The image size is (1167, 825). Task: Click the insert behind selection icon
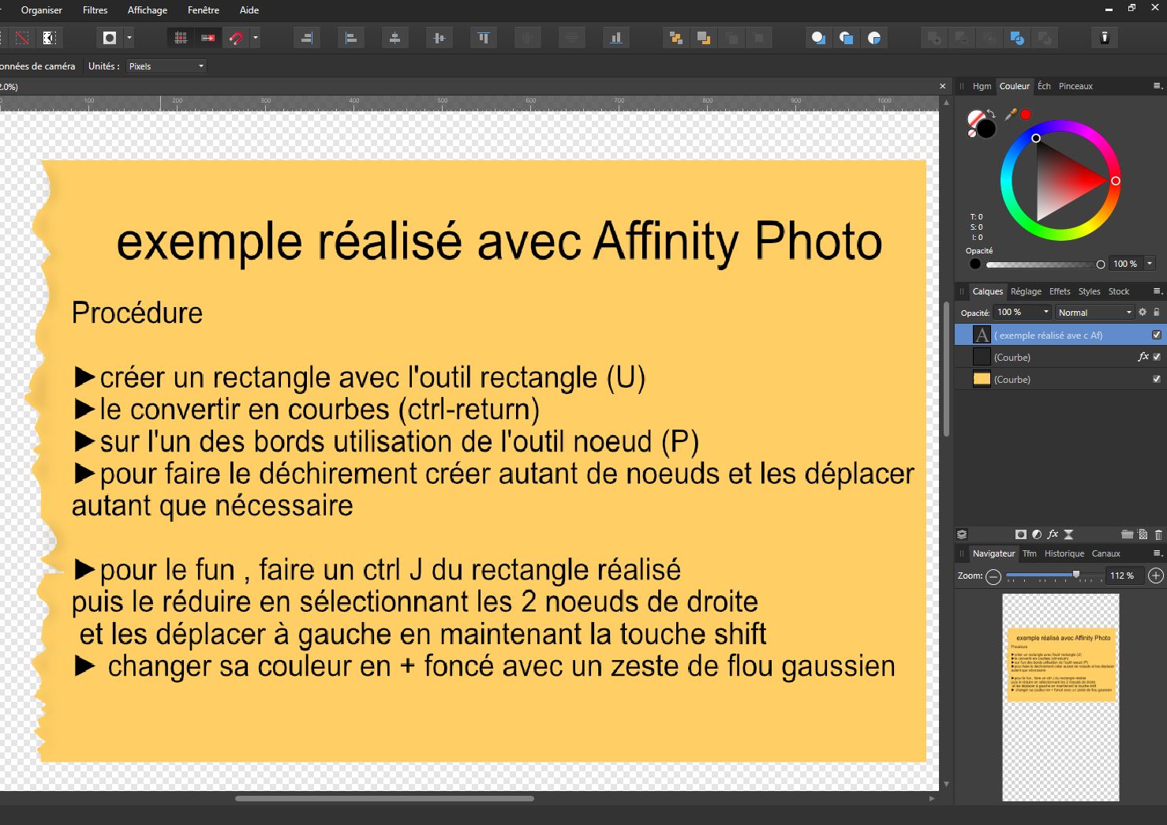[818, 38]
